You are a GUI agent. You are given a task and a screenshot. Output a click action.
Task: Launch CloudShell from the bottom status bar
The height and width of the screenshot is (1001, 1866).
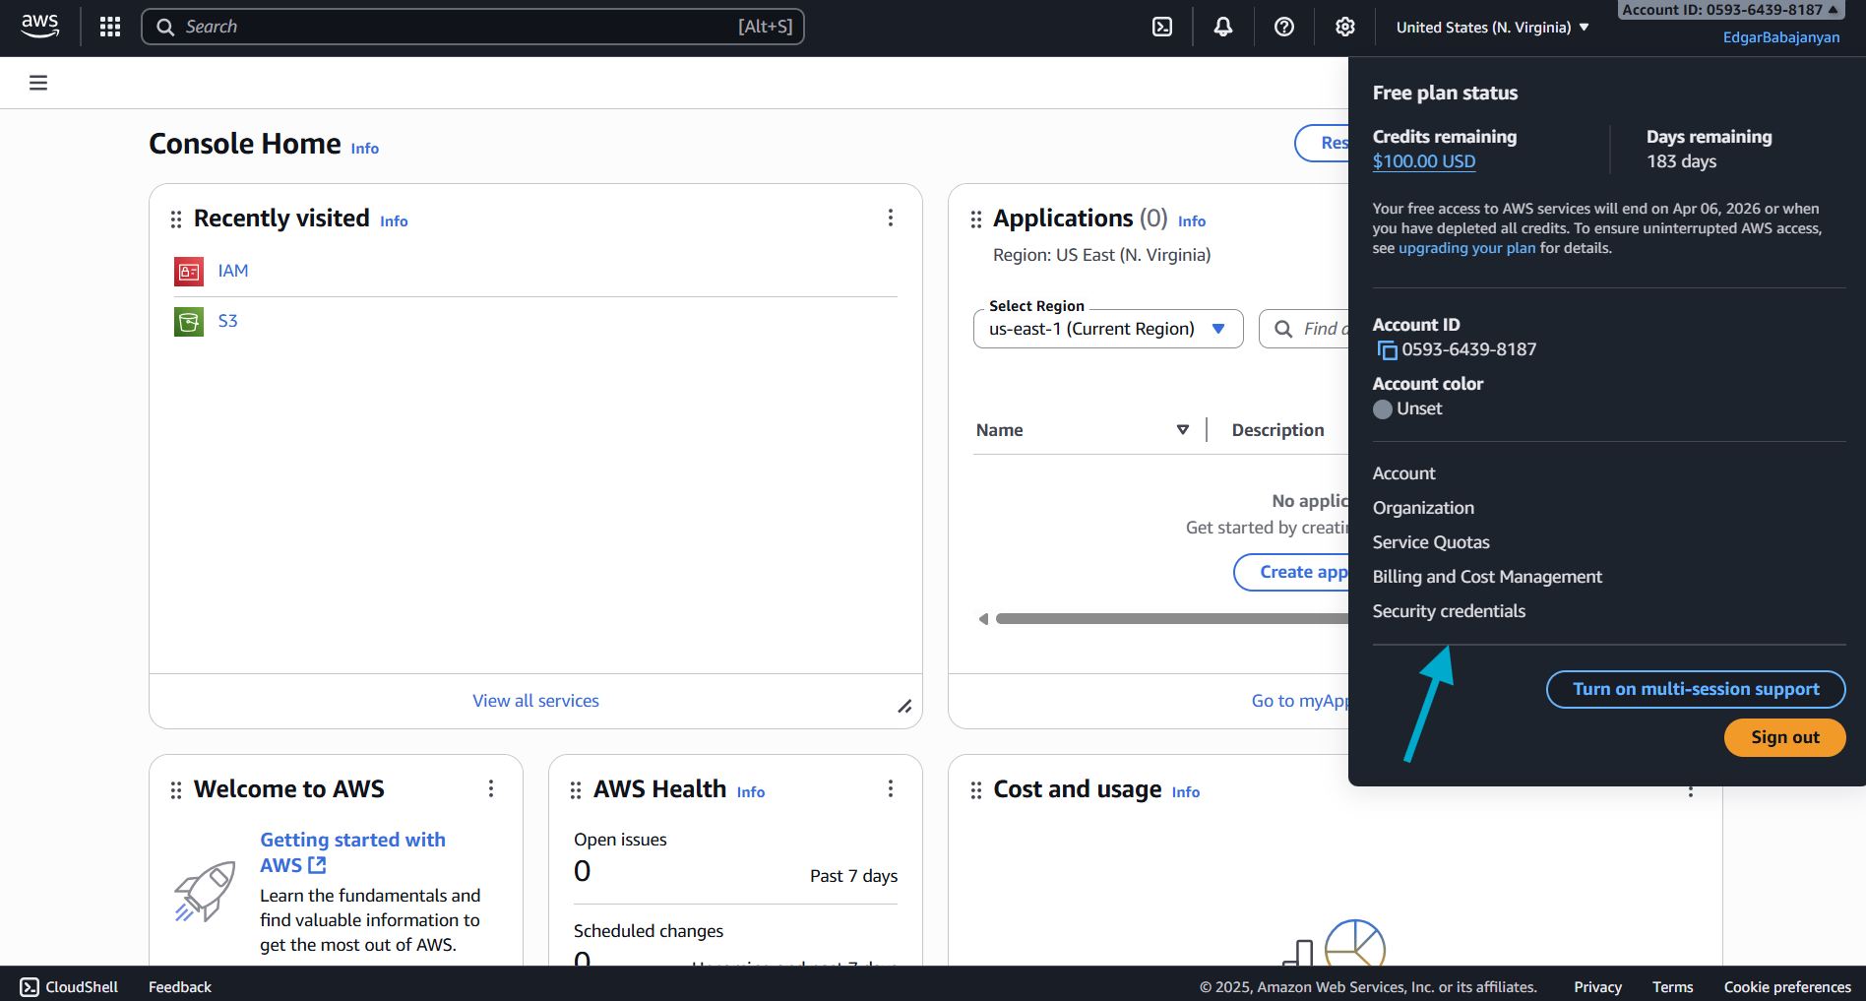pos(69,986)
